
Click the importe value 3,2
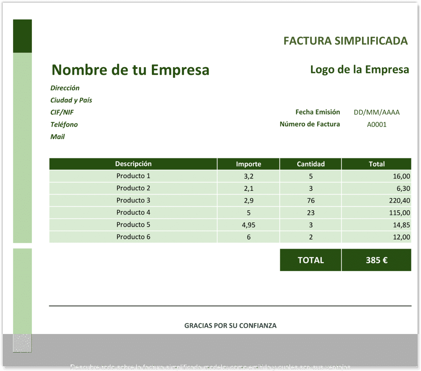pos(249,176)
